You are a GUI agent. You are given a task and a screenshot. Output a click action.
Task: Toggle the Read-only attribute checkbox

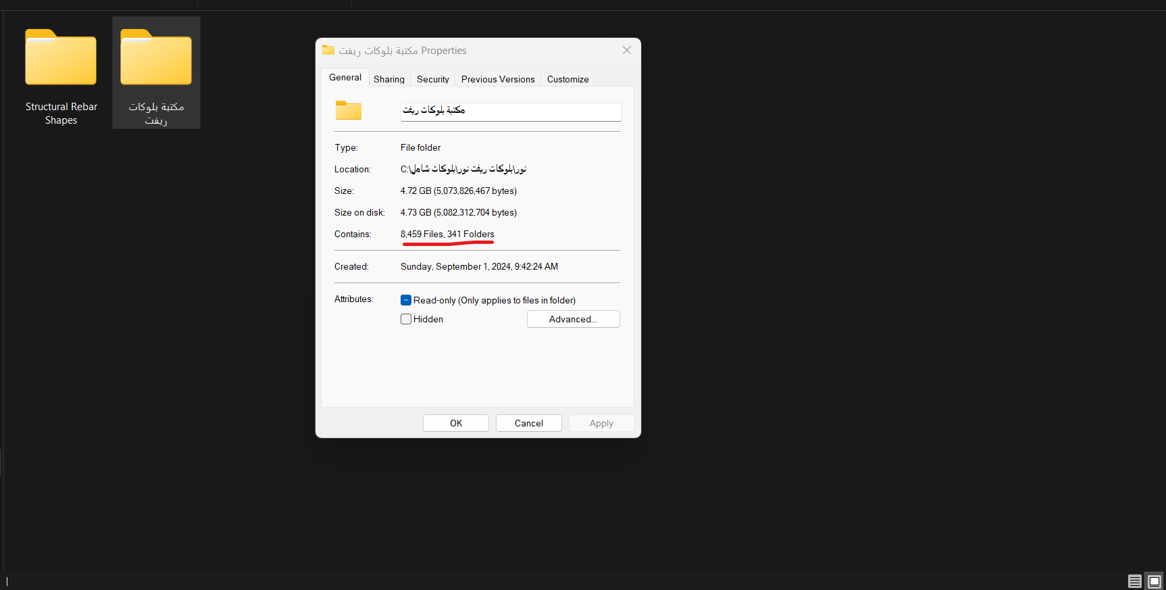click(x=406, y=300)
